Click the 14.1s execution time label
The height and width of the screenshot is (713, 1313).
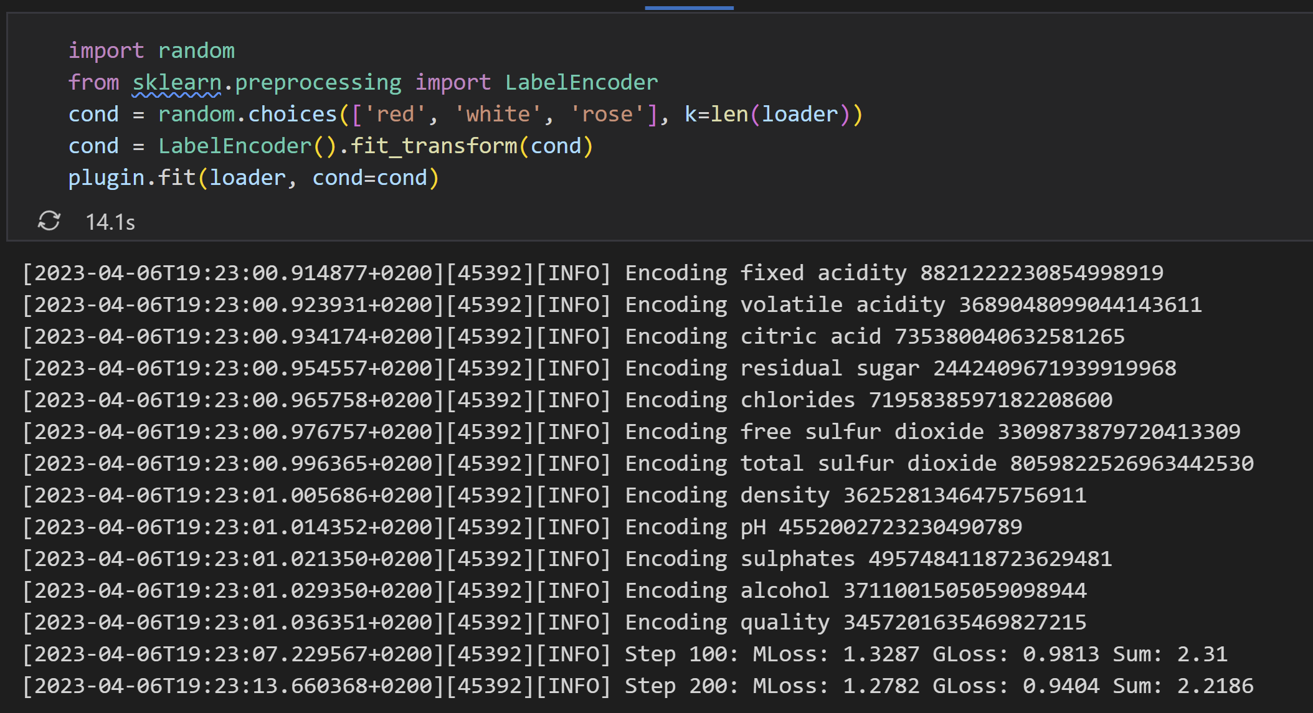click(110, 222)
